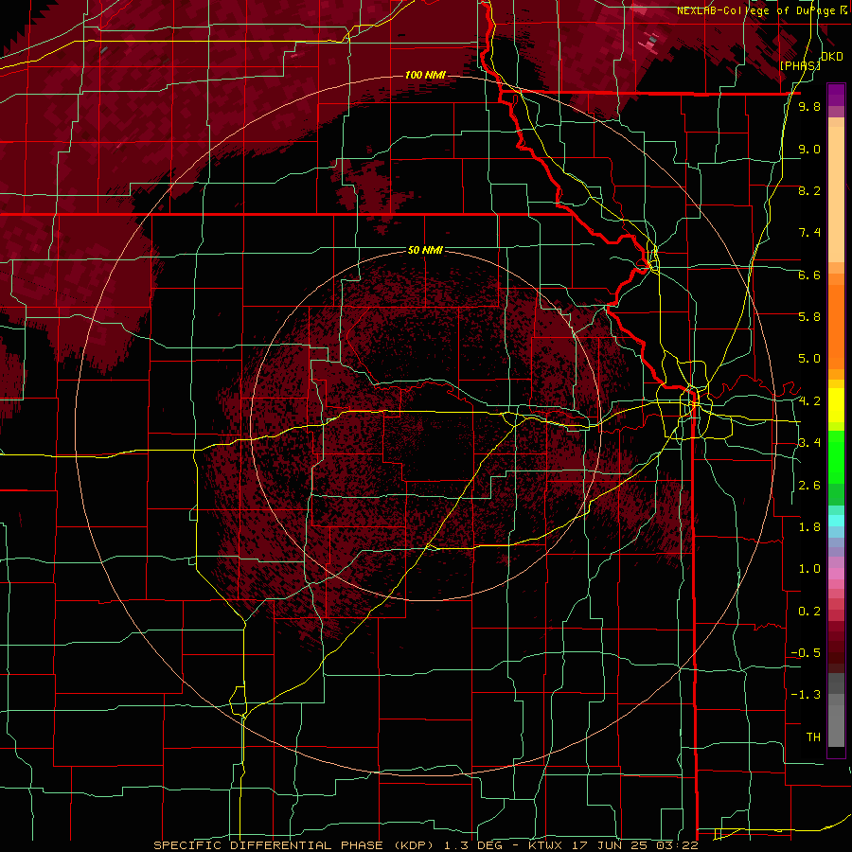Click the 9.0 value on the color scale

pyautogui.click(x=809, y=149)
